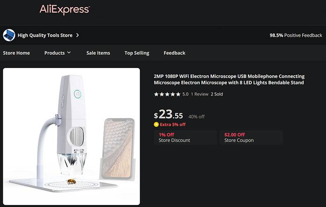
Task: Open the High Quality Tools Store name link
Action: (x=45, y=35)
